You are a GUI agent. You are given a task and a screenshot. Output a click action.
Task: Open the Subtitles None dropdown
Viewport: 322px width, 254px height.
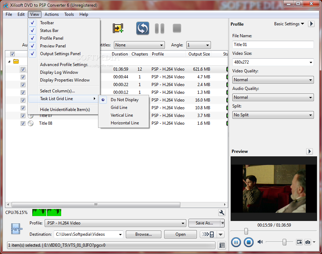pos(140,45)
